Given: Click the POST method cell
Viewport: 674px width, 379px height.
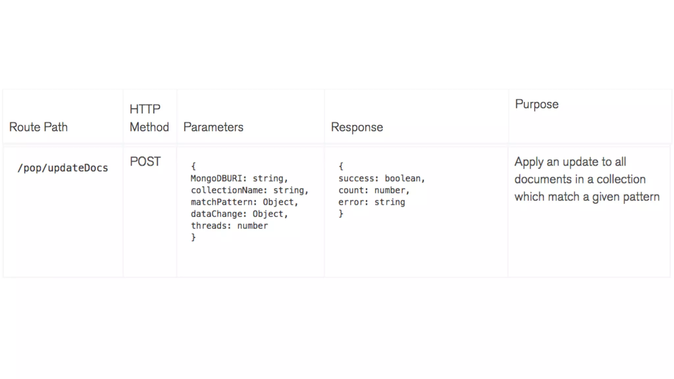Looking at the screenshot, I should 145,162.
